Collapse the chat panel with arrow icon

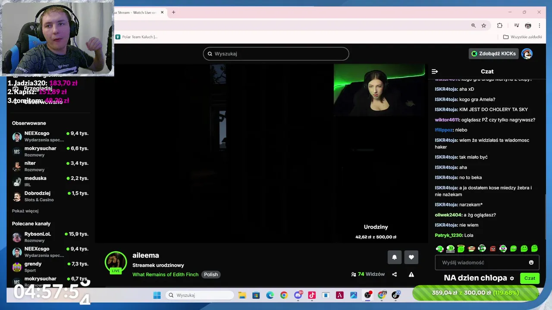coord(435,71)
